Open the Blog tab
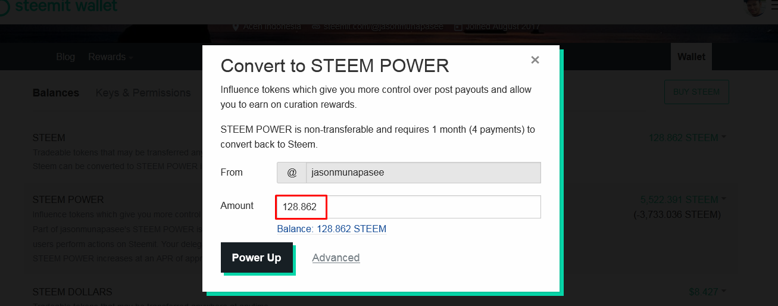Viewport: 778px width, 306px height. tap(65, 57)
